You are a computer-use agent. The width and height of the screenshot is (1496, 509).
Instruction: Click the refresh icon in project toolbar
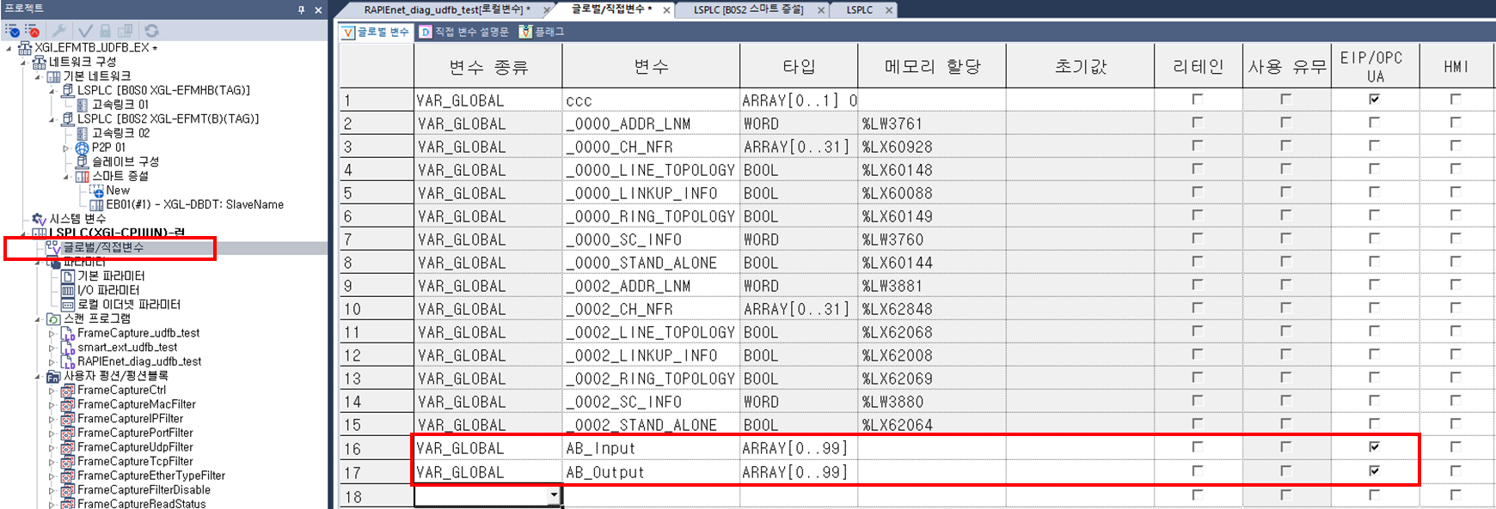[151, 31]
